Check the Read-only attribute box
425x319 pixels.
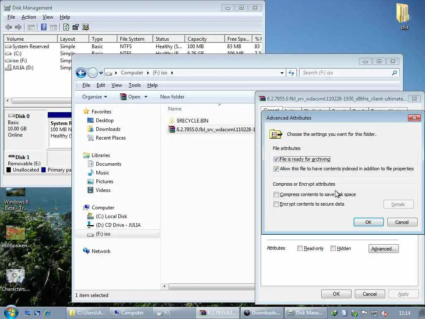[300, 248]
